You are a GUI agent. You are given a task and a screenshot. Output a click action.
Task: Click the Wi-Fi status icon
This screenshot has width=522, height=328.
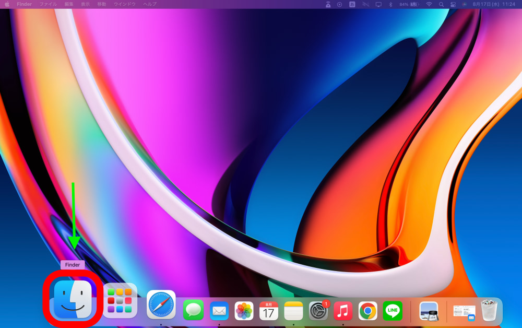pyautogui.click(x=429, y=4)
